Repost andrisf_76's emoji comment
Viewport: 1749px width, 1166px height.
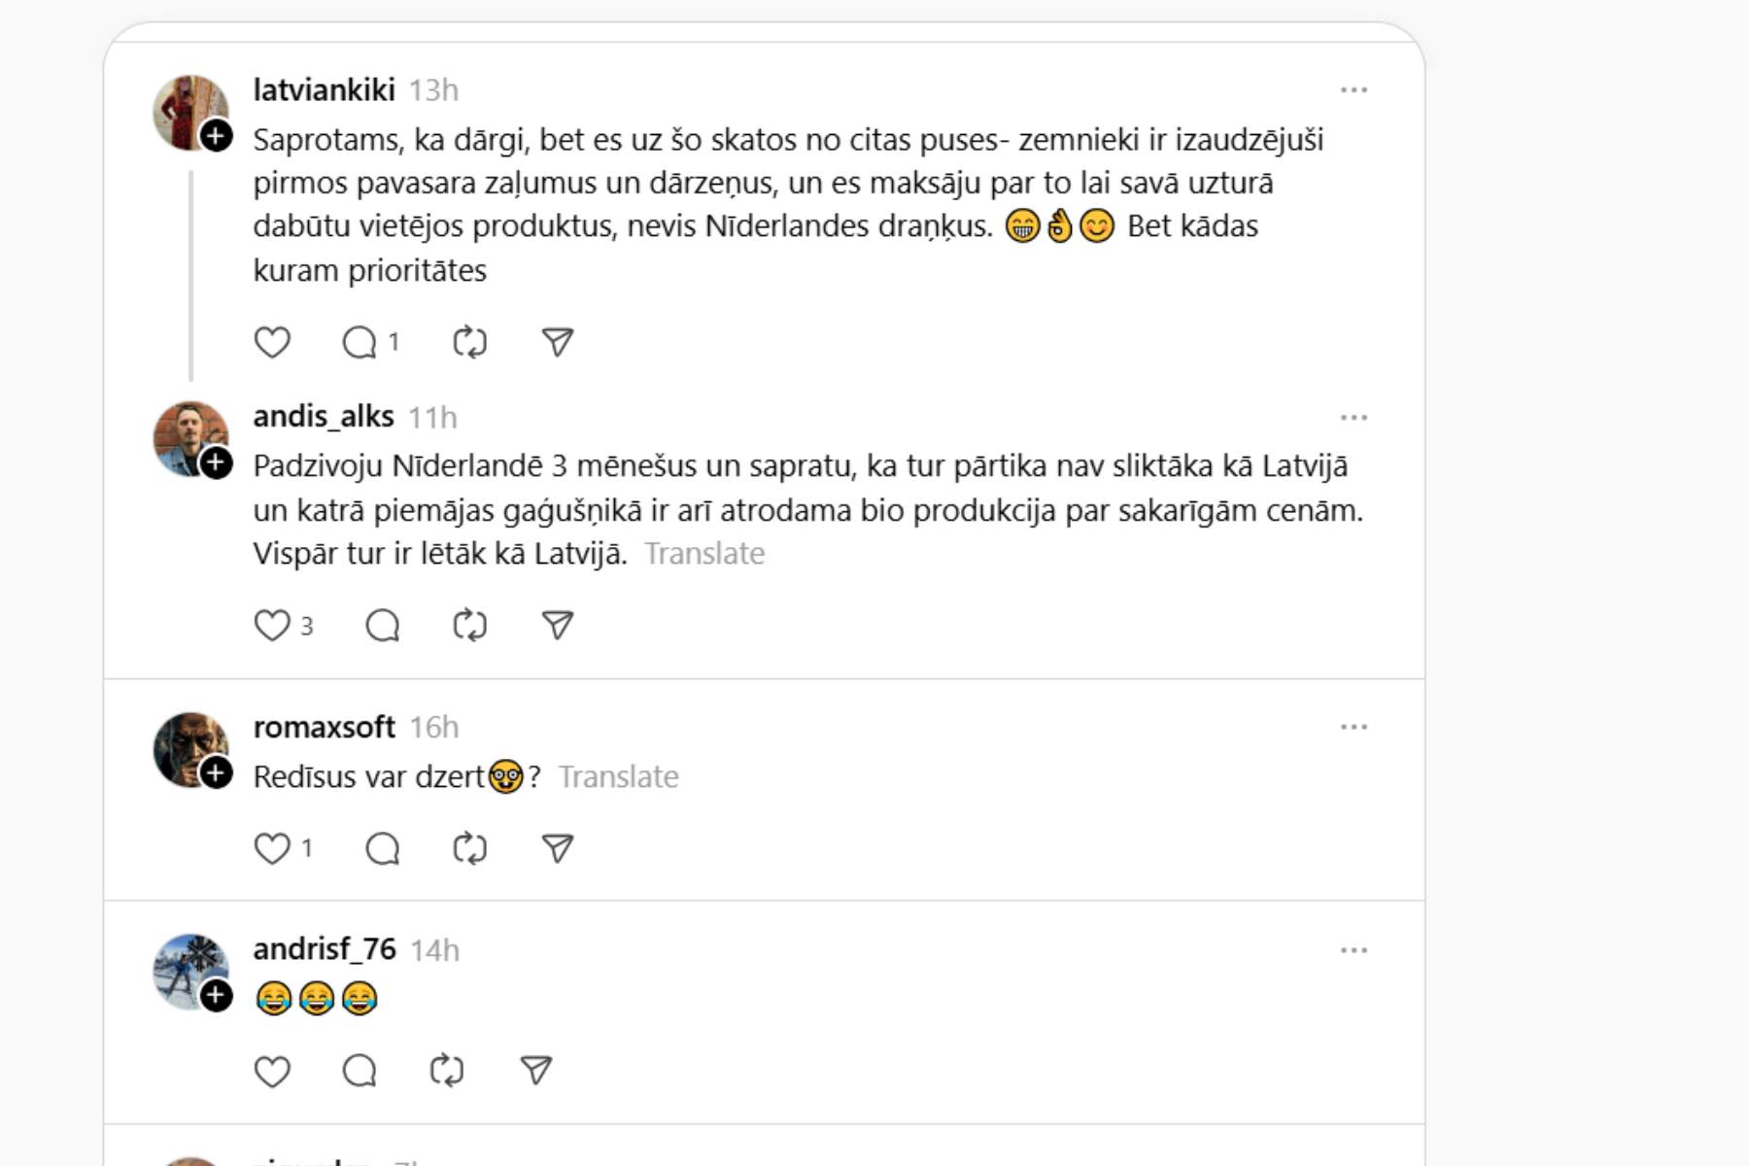tap(447, 1071)
